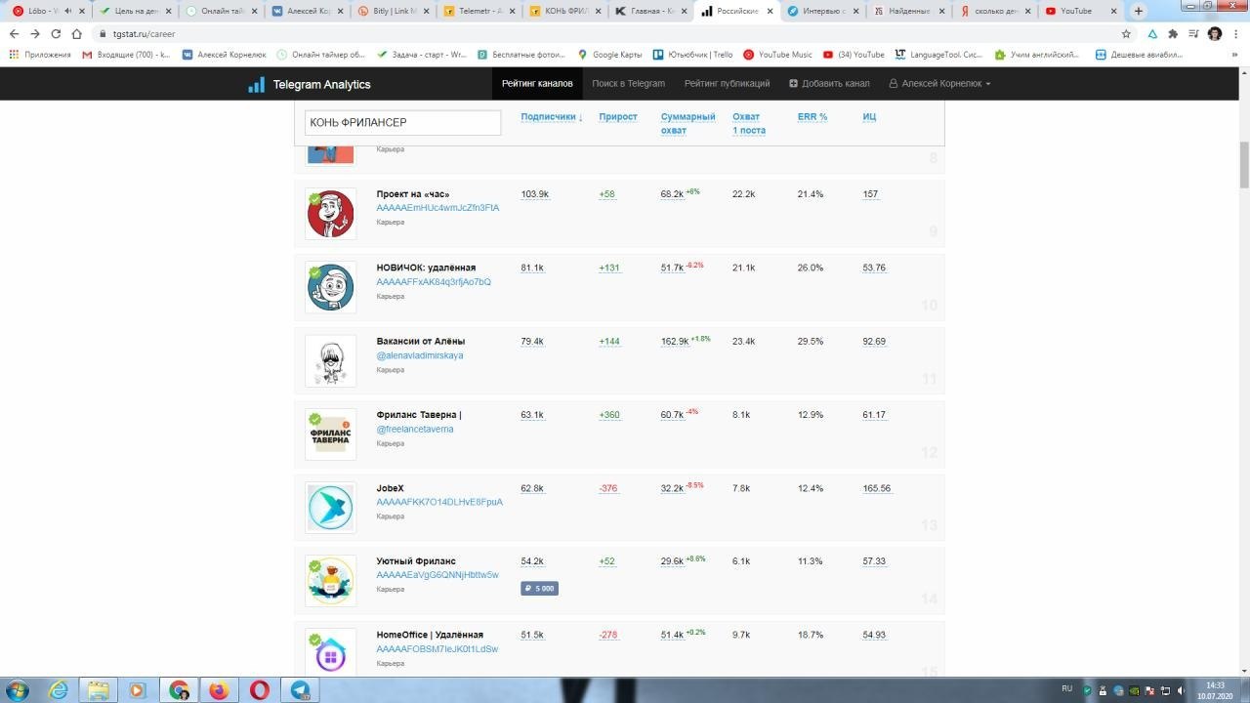The height and width of the screenshot is (703, 1250).
Task: Open the browser extensions puzzle icon
Action: point(1173,33)
